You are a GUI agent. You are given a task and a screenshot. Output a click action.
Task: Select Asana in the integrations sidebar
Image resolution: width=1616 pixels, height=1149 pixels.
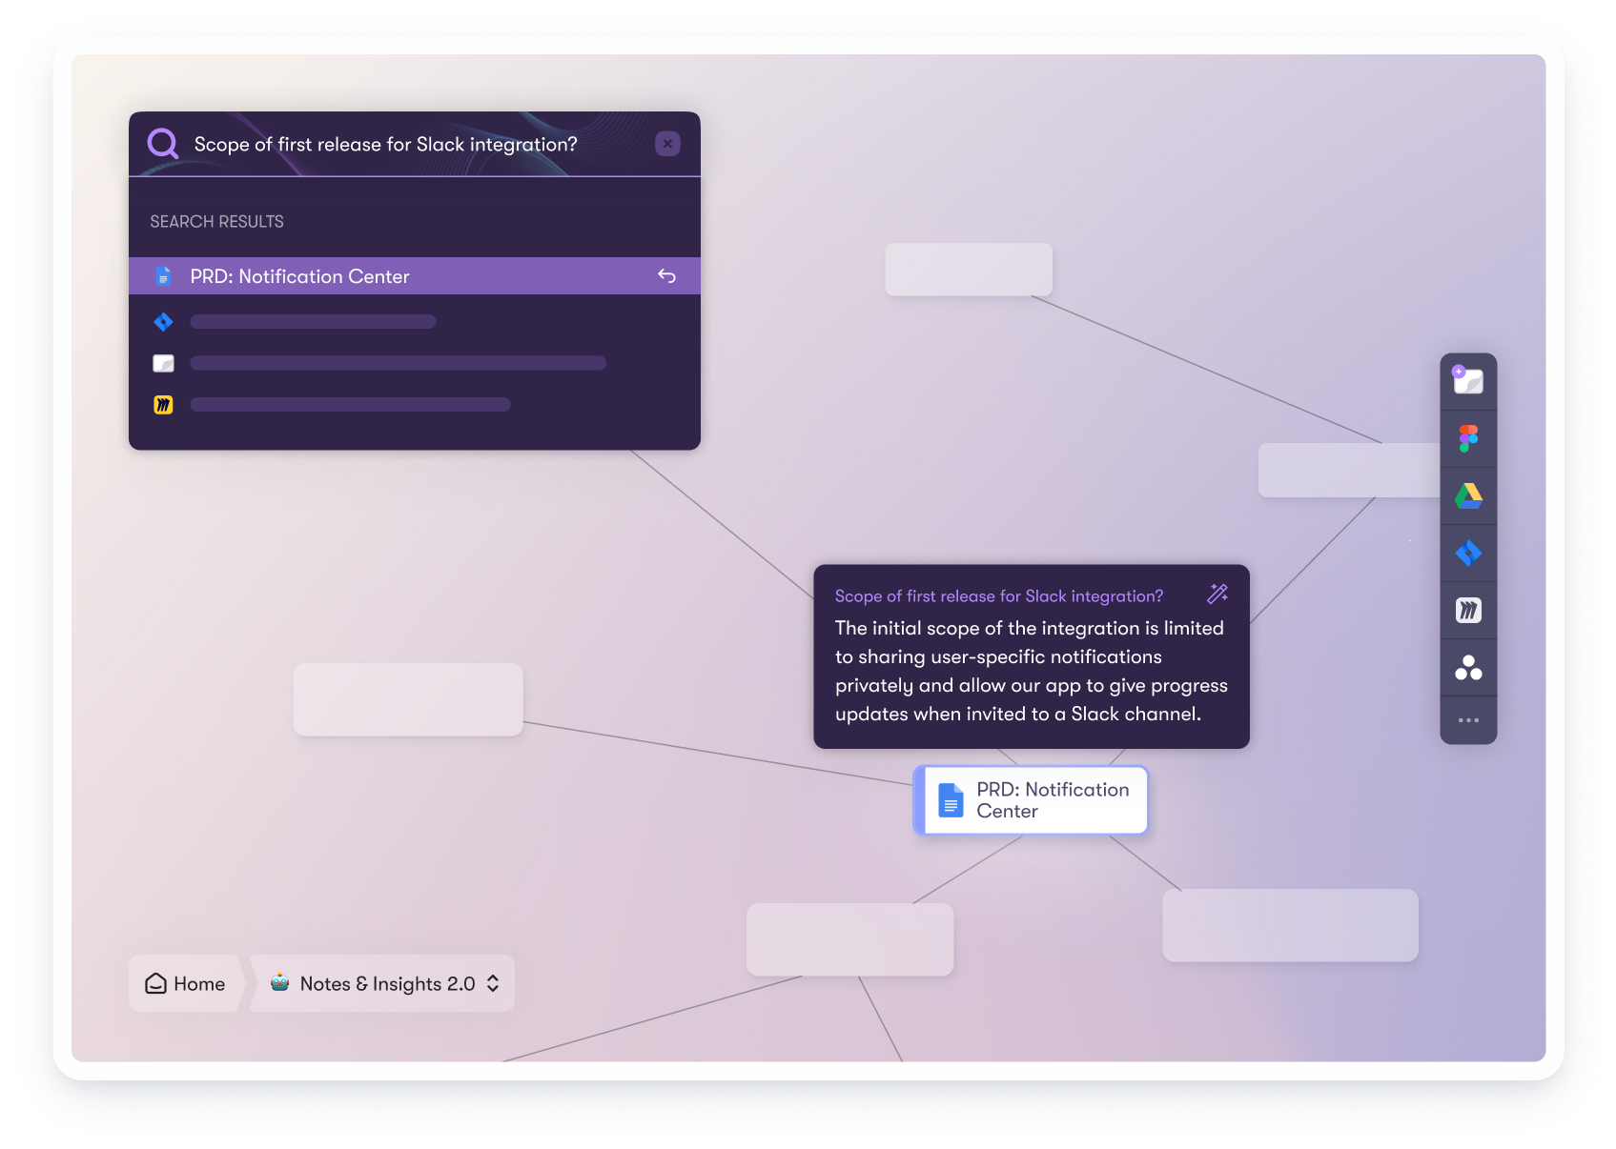tap(1468, 667)
